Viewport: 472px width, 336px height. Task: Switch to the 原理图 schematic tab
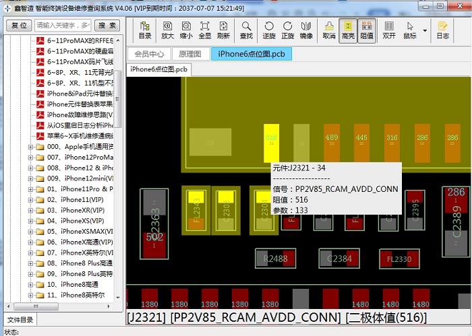190,54
